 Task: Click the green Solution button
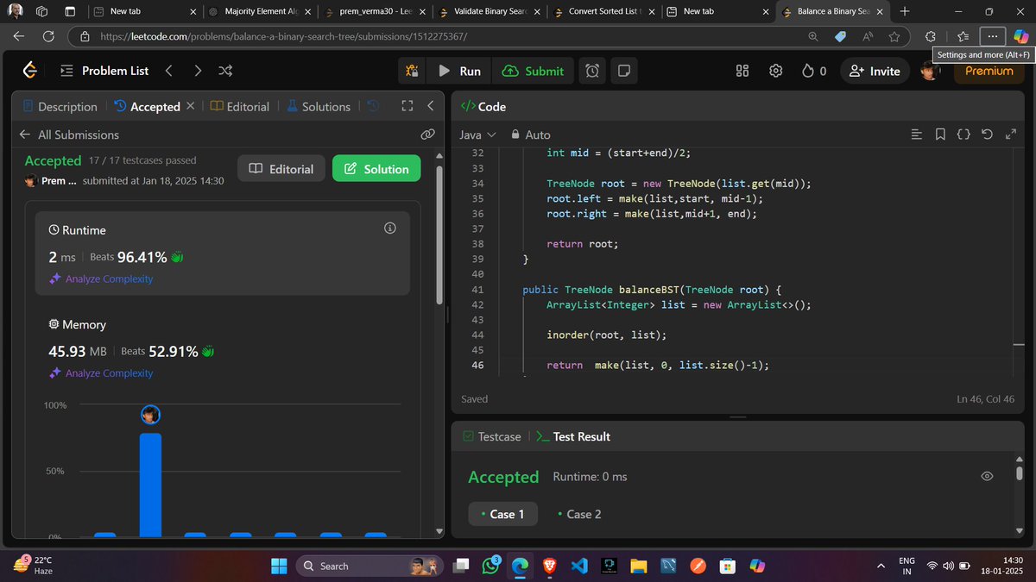tap(376, 169)
